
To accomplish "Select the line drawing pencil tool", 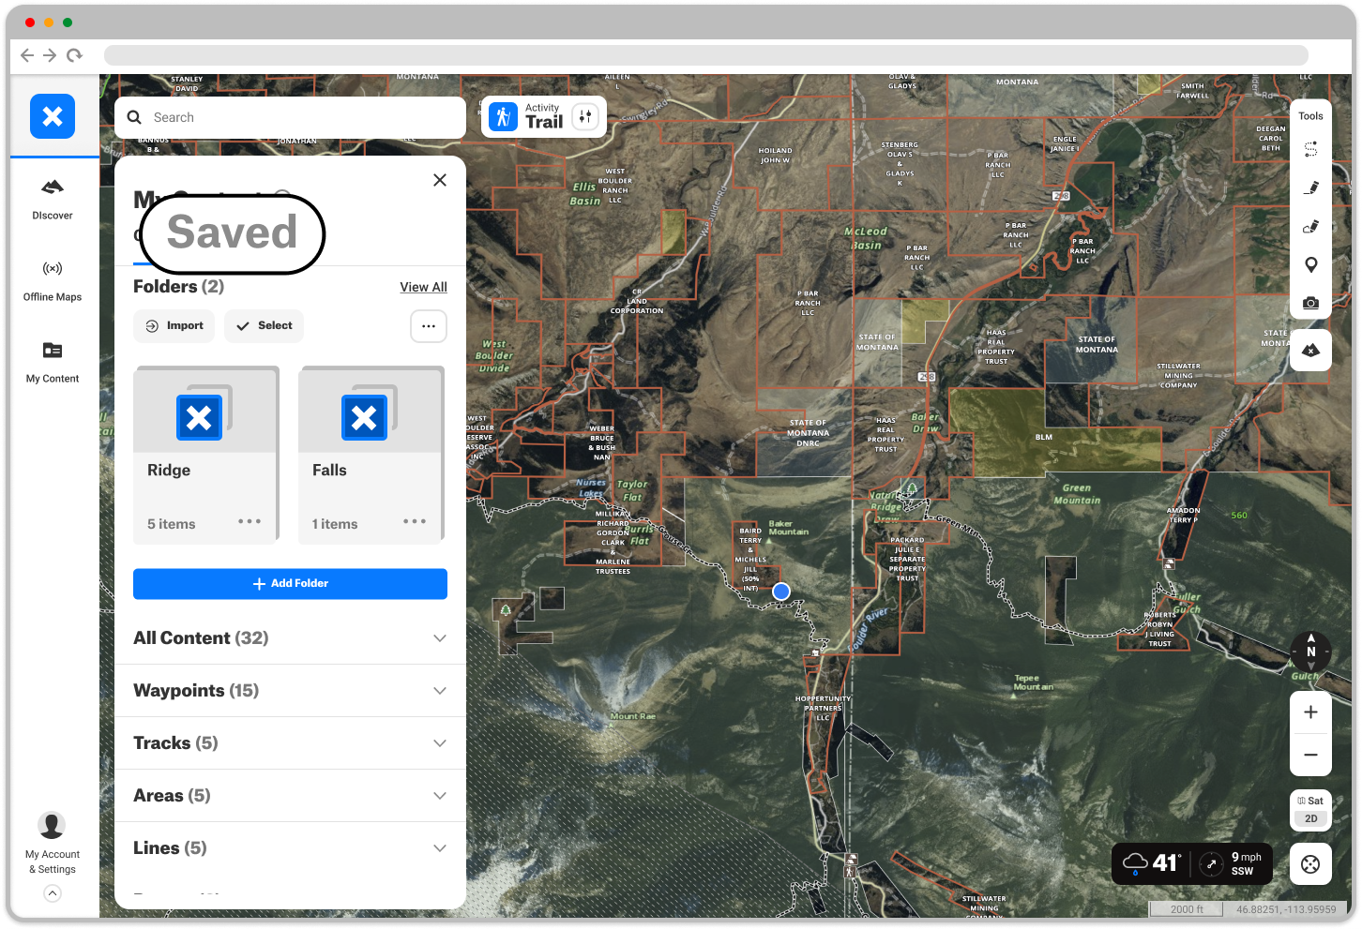I will pos(1310,187).
